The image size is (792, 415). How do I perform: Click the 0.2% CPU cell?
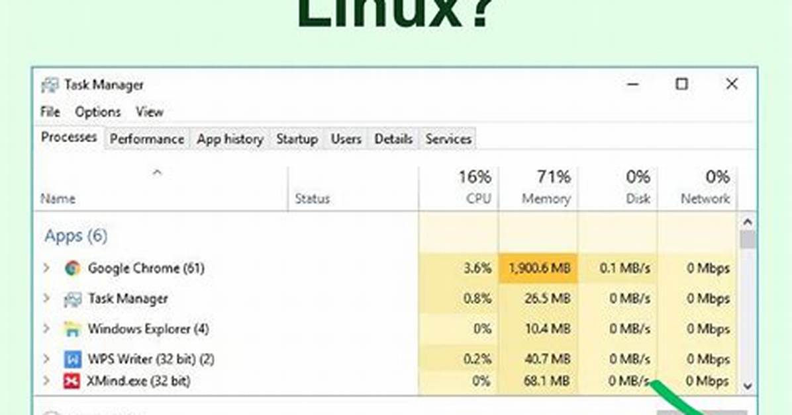tap(459, 359)
